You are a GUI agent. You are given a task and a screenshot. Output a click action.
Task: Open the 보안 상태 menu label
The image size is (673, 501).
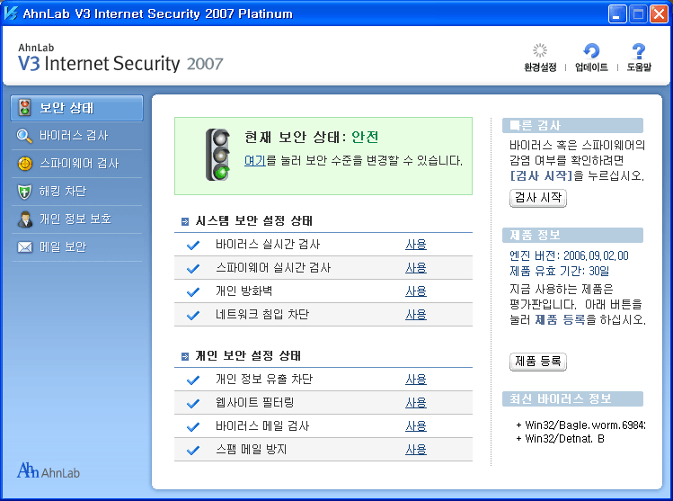(66, 108)
